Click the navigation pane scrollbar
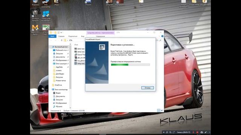This screenshot has height=135, width=241. [70, 67]
